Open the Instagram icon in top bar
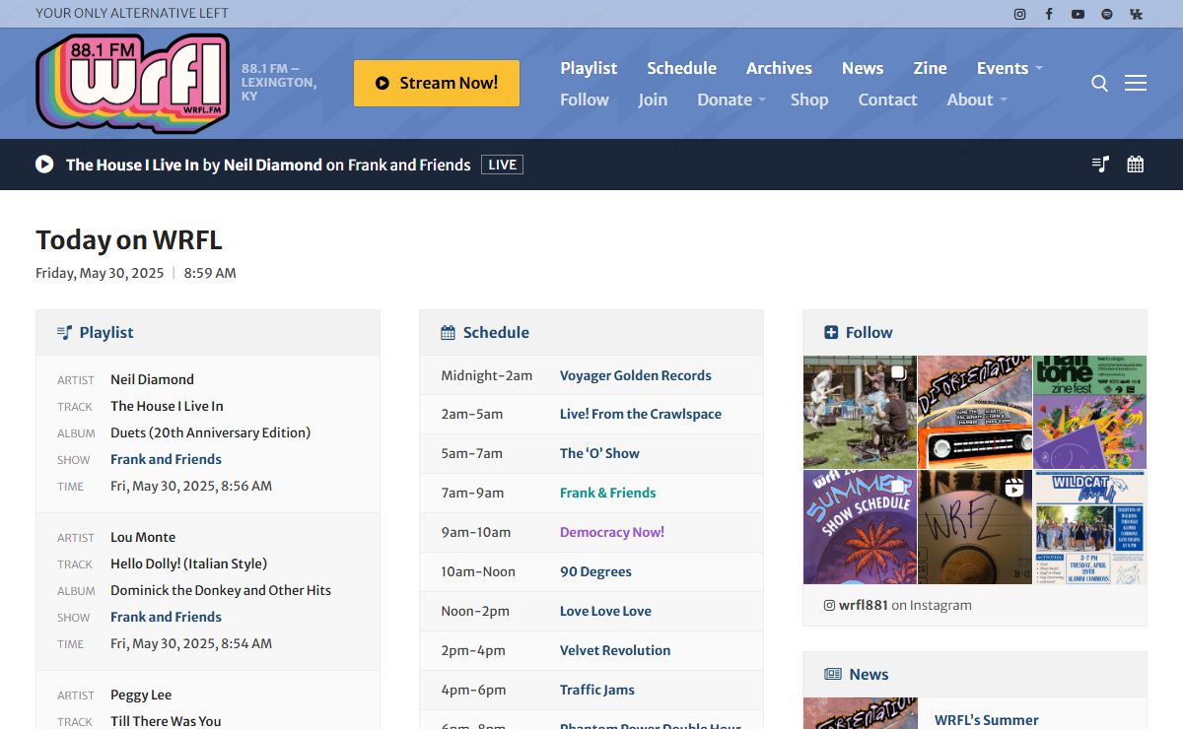This screenshot has width=1183, height=729. [1020, 14]
